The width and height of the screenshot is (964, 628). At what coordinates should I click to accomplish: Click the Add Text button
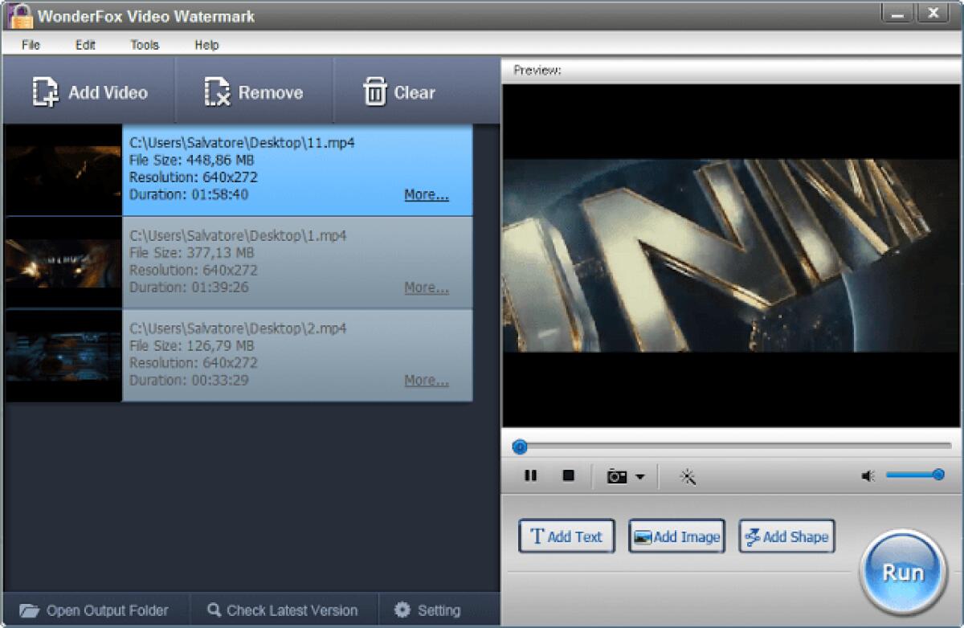566,536
